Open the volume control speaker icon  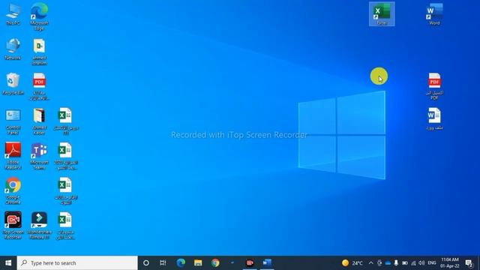[421, 263]
